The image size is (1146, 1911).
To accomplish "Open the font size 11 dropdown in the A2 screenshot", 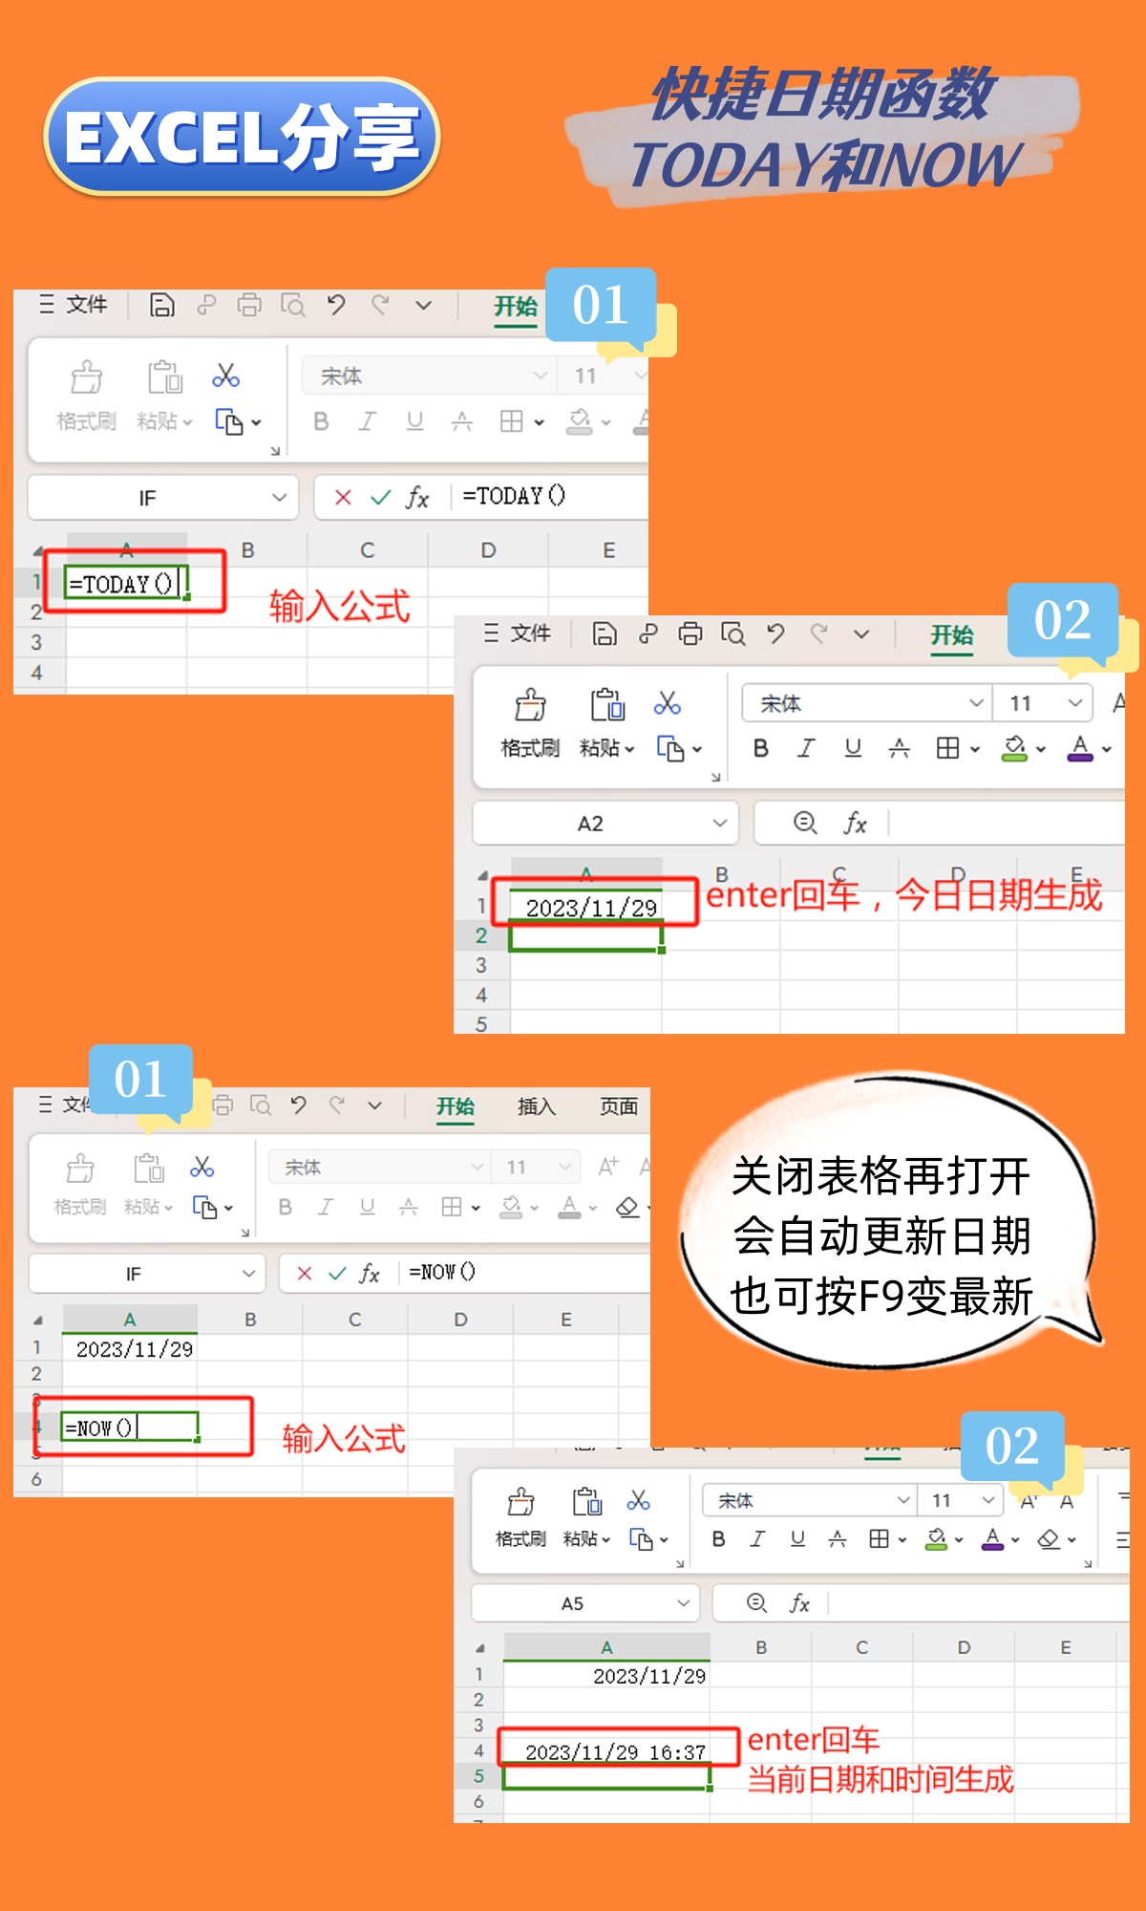I will 1074,703.
